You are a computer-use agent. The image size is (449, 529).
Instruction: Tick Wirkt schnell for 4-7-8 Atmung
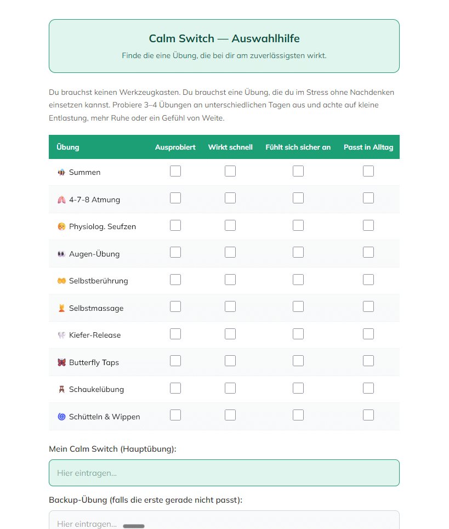230,198
